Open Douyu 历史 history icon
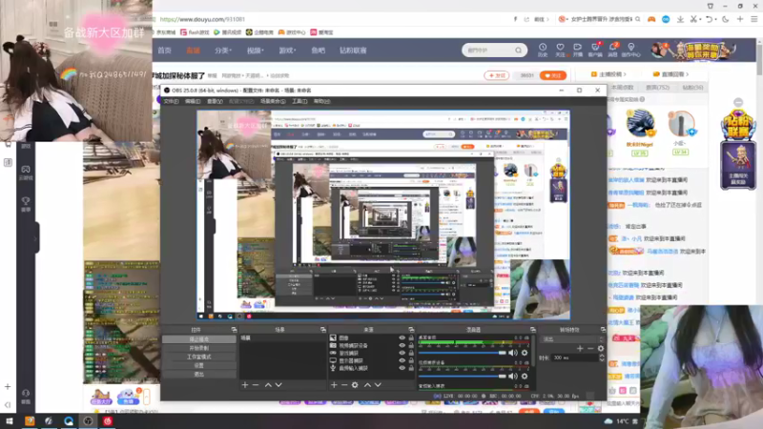The height and width of the screenshot is (429, 763). click(543, 50)
